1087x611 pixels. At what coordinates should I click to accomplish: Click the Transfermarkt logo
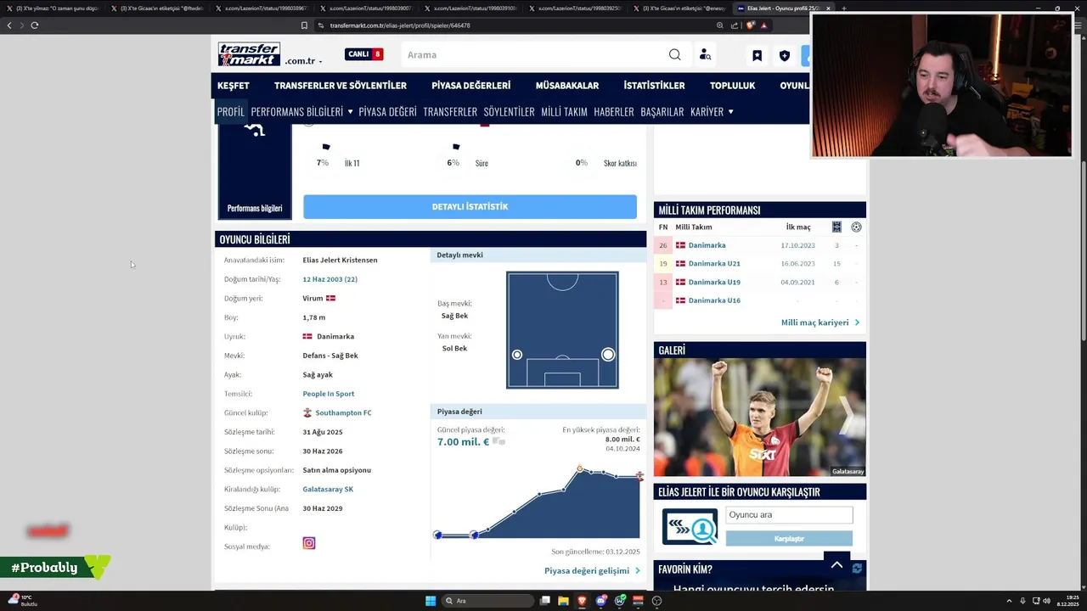[x=249, y=54]
